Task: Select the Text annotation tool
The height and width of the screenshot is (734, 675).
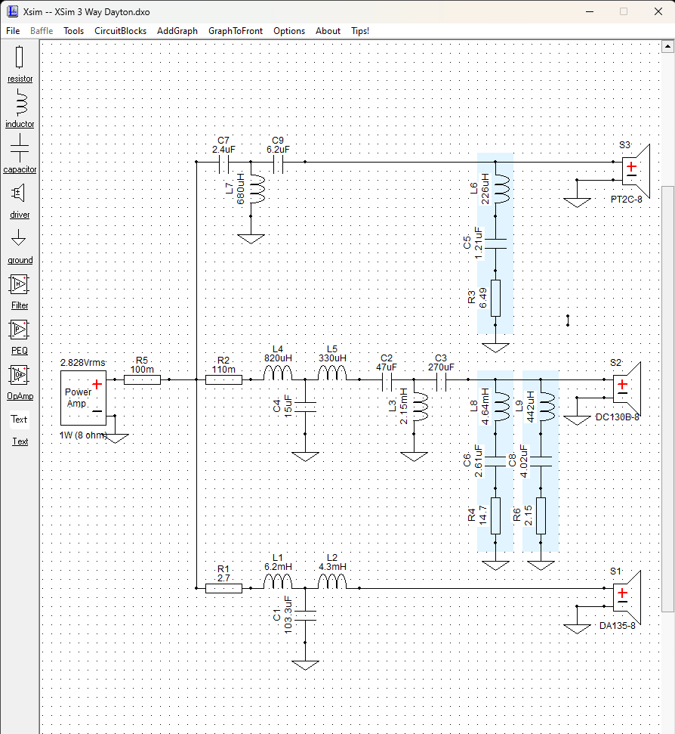Action: pos(20,441)
